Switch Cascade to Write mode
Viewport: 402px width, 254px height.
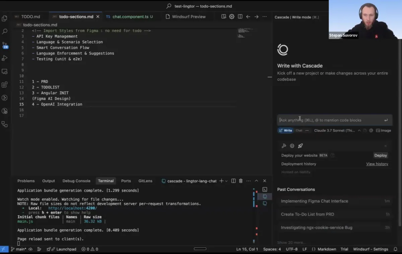tap(286, 130)
